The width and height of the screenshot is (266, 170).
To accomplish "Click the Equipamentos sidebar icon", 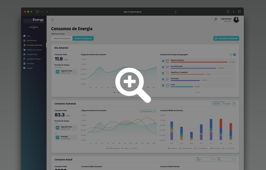I will tap(24, 40).
